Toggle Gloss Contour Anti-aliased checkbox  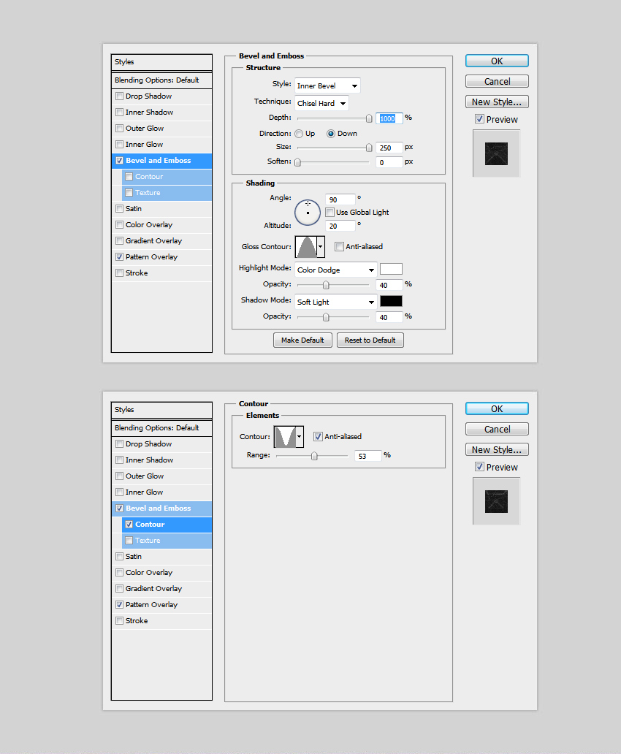pos(340,247)
